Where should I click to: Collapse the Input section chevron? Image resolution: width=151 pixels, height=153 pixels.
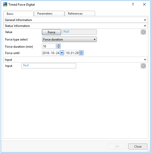[x=145, y=60]
